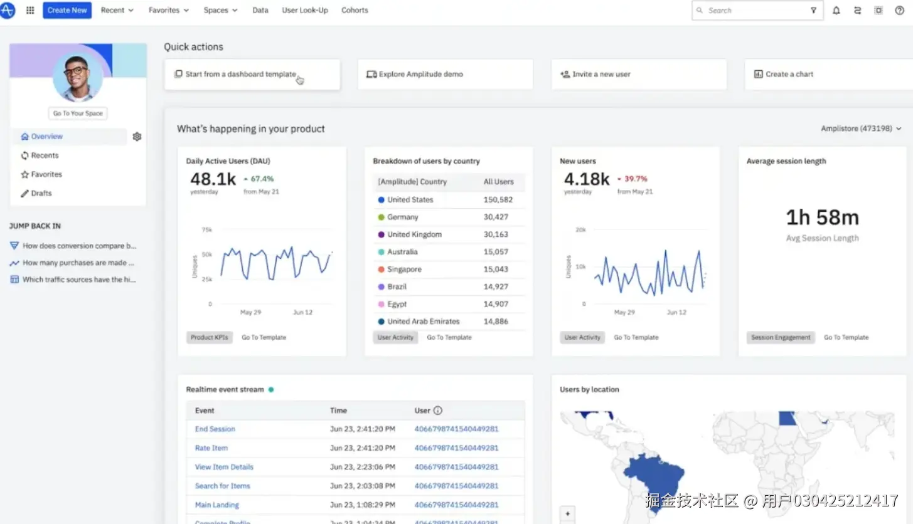Click the data sync arrows icon in header
This screenshot has height=524, width=913.
pyautogui.click(x=857, y=11)
